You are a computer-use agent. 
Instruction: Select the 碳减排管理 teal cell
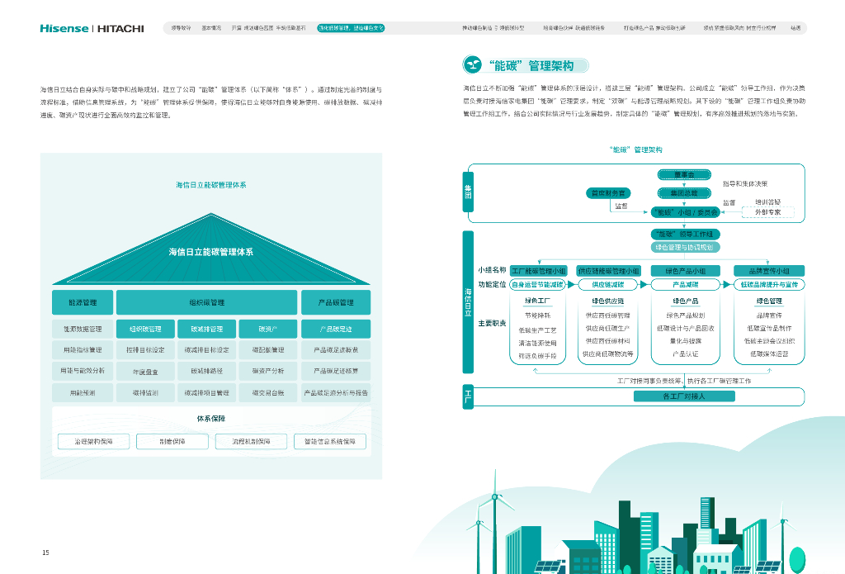[206, 329]
